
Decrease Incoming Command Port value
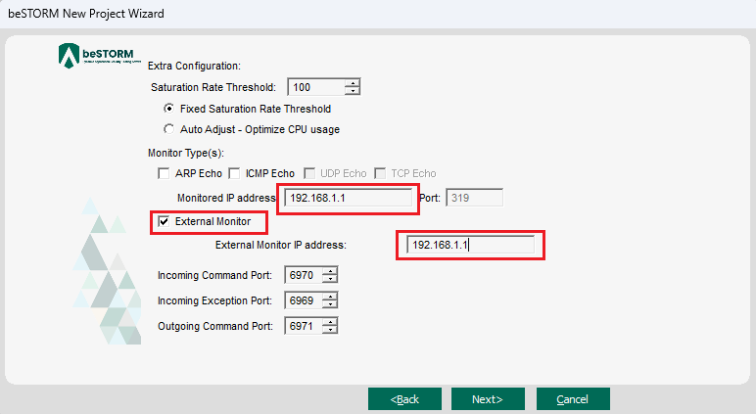coord(330,279)
